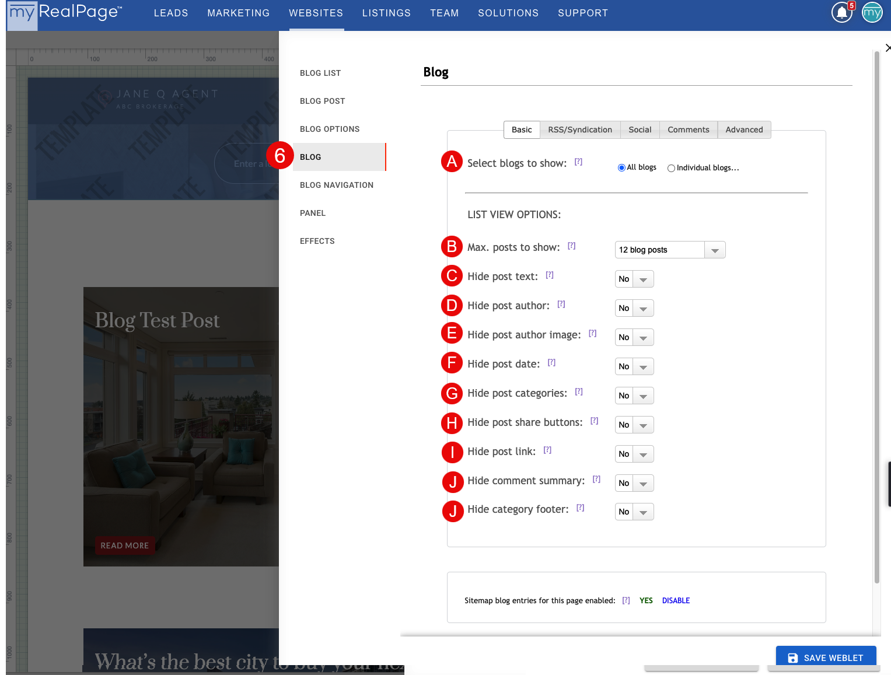Viewport: 891px width, 675px height.
Task: Open the Hide post date dropdown
Action: click(x=634, y=366)
